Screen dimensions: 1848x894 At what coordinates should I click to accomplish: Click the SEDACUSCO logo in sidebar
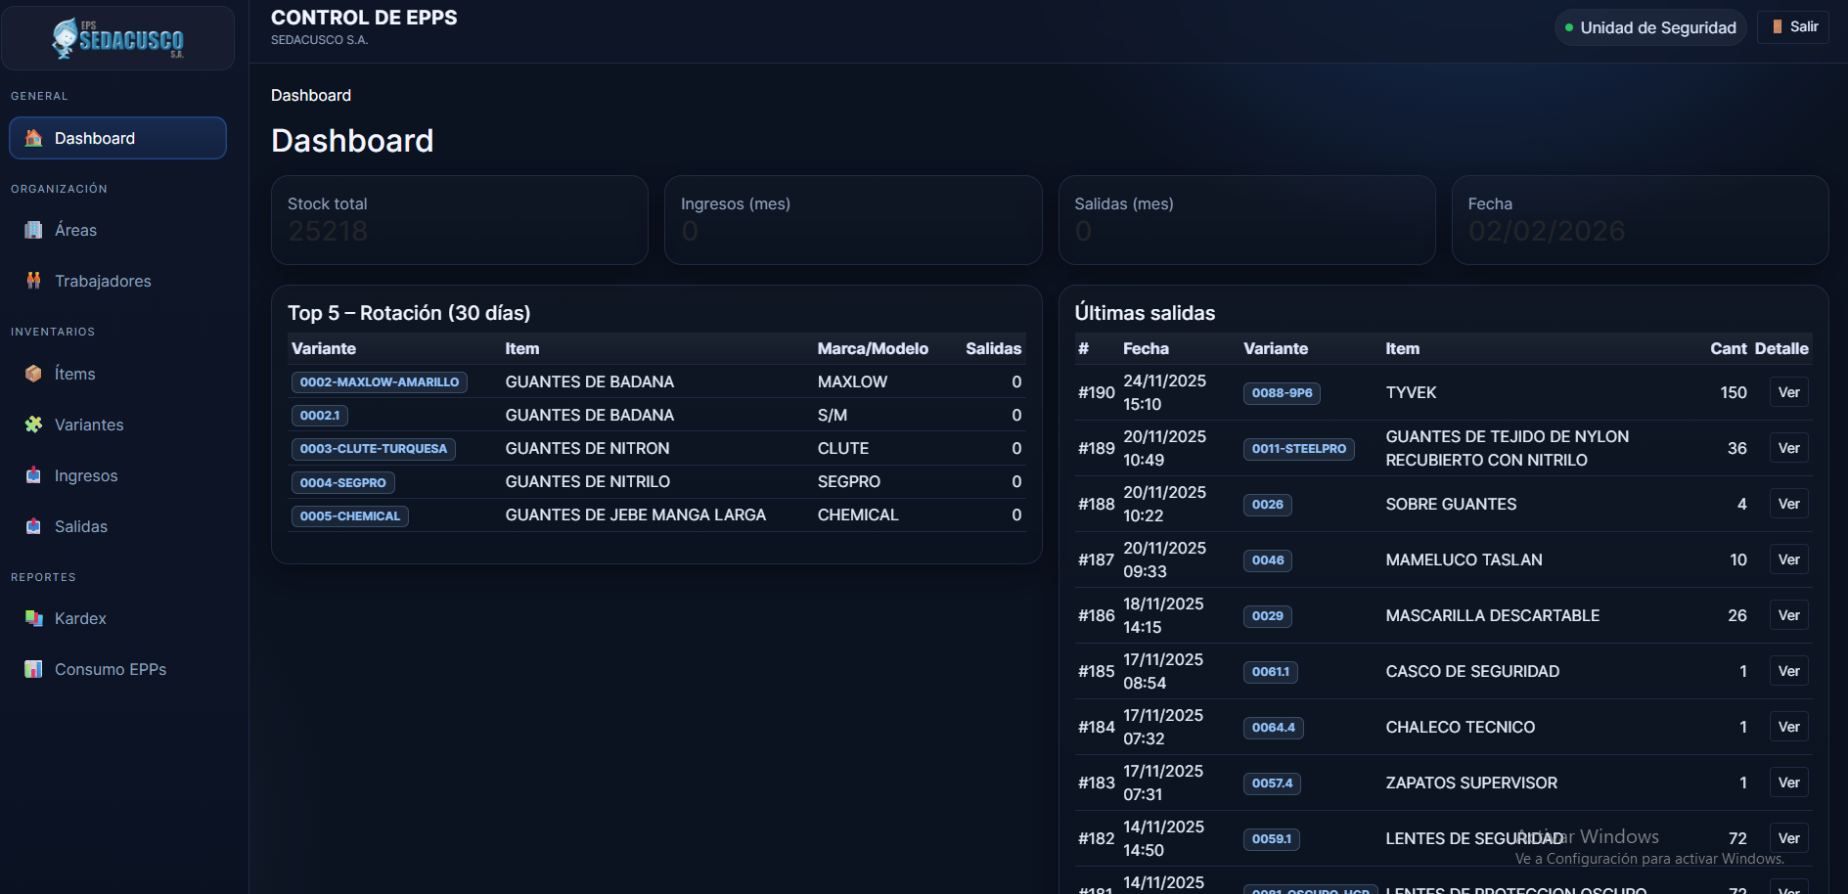(x=117, y=38)
